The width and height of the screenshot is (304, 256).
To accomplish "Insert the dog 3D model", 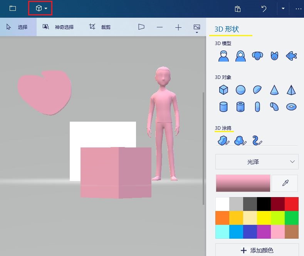I will (257, 56).
